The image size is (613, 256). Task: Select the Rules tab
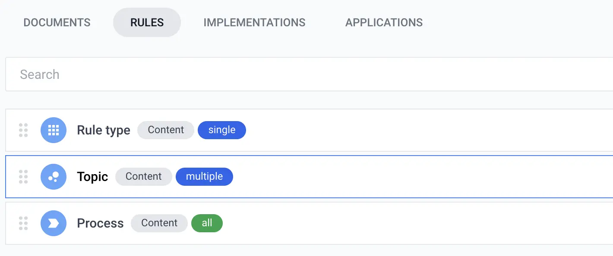[x=147, y=22]
